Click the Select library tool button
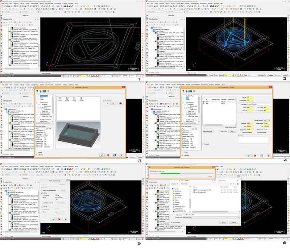Image resolution: width=290 pixels, height=248 pixels. (x=208, y=131)
